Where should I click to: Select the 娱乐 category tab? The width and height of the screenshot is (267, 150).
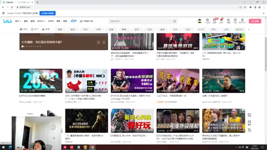coord(137,29)
